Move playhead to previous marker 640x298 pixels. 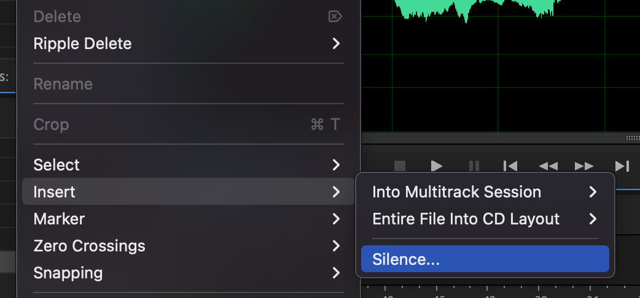click(510, 166)
